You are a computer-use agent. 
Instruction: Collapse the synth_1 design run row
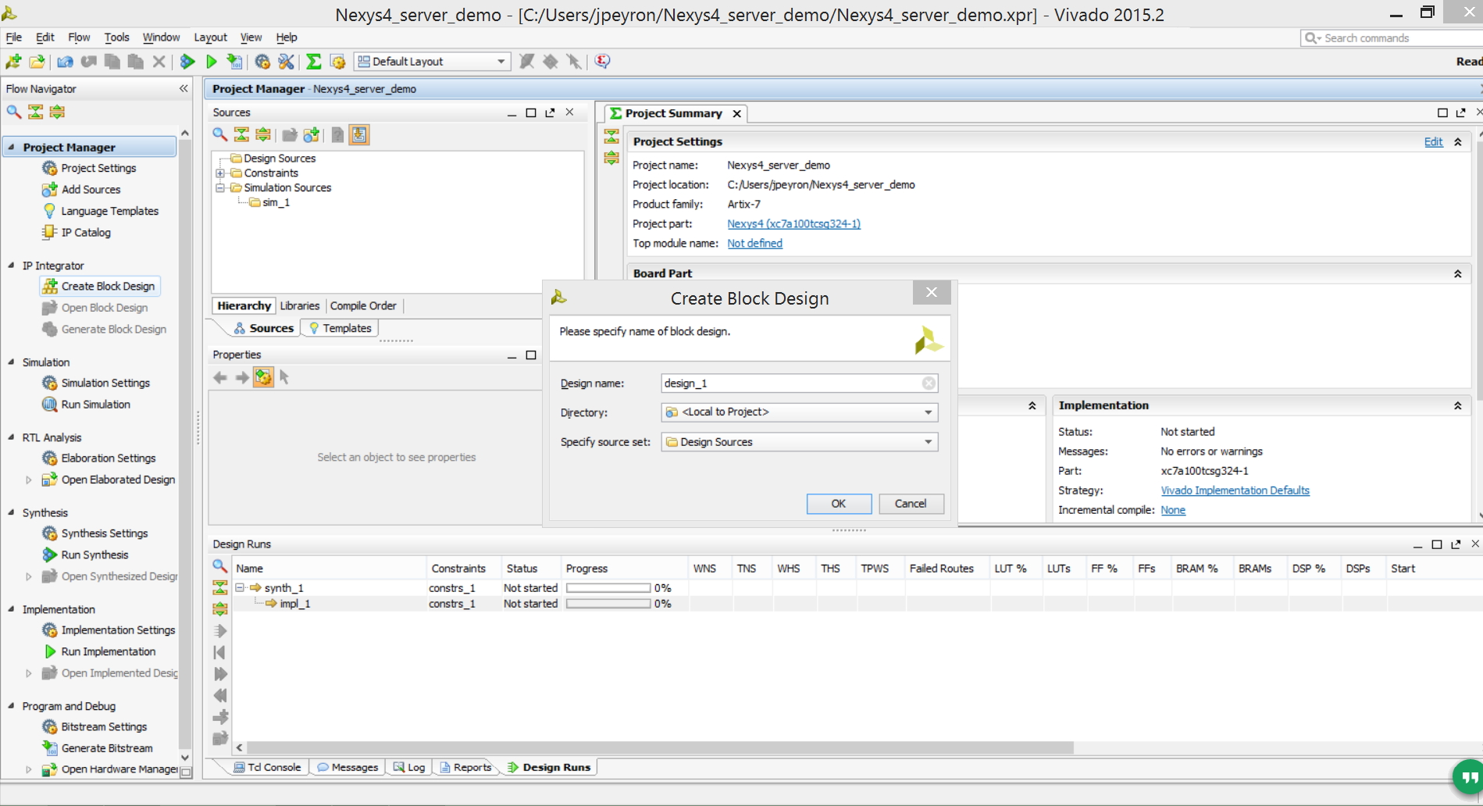241,587
